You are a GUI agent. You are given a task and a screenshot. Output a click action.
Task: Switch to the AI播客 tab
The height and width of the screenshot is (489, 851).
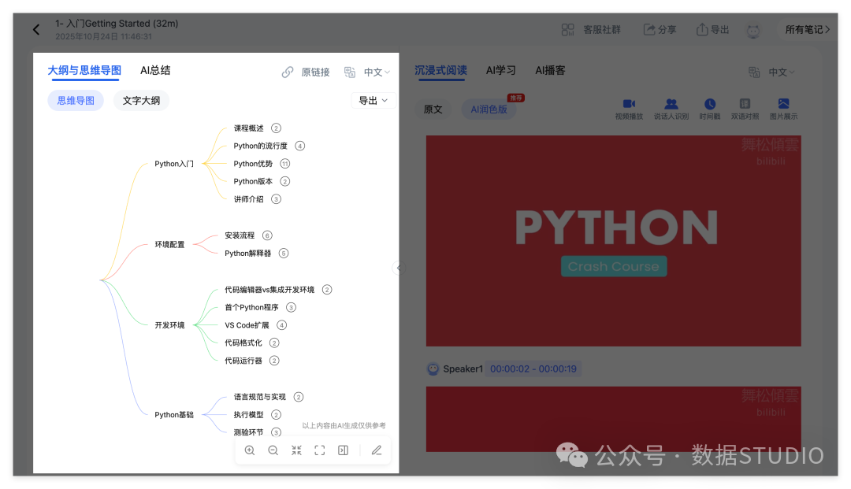tap(550, 71)
